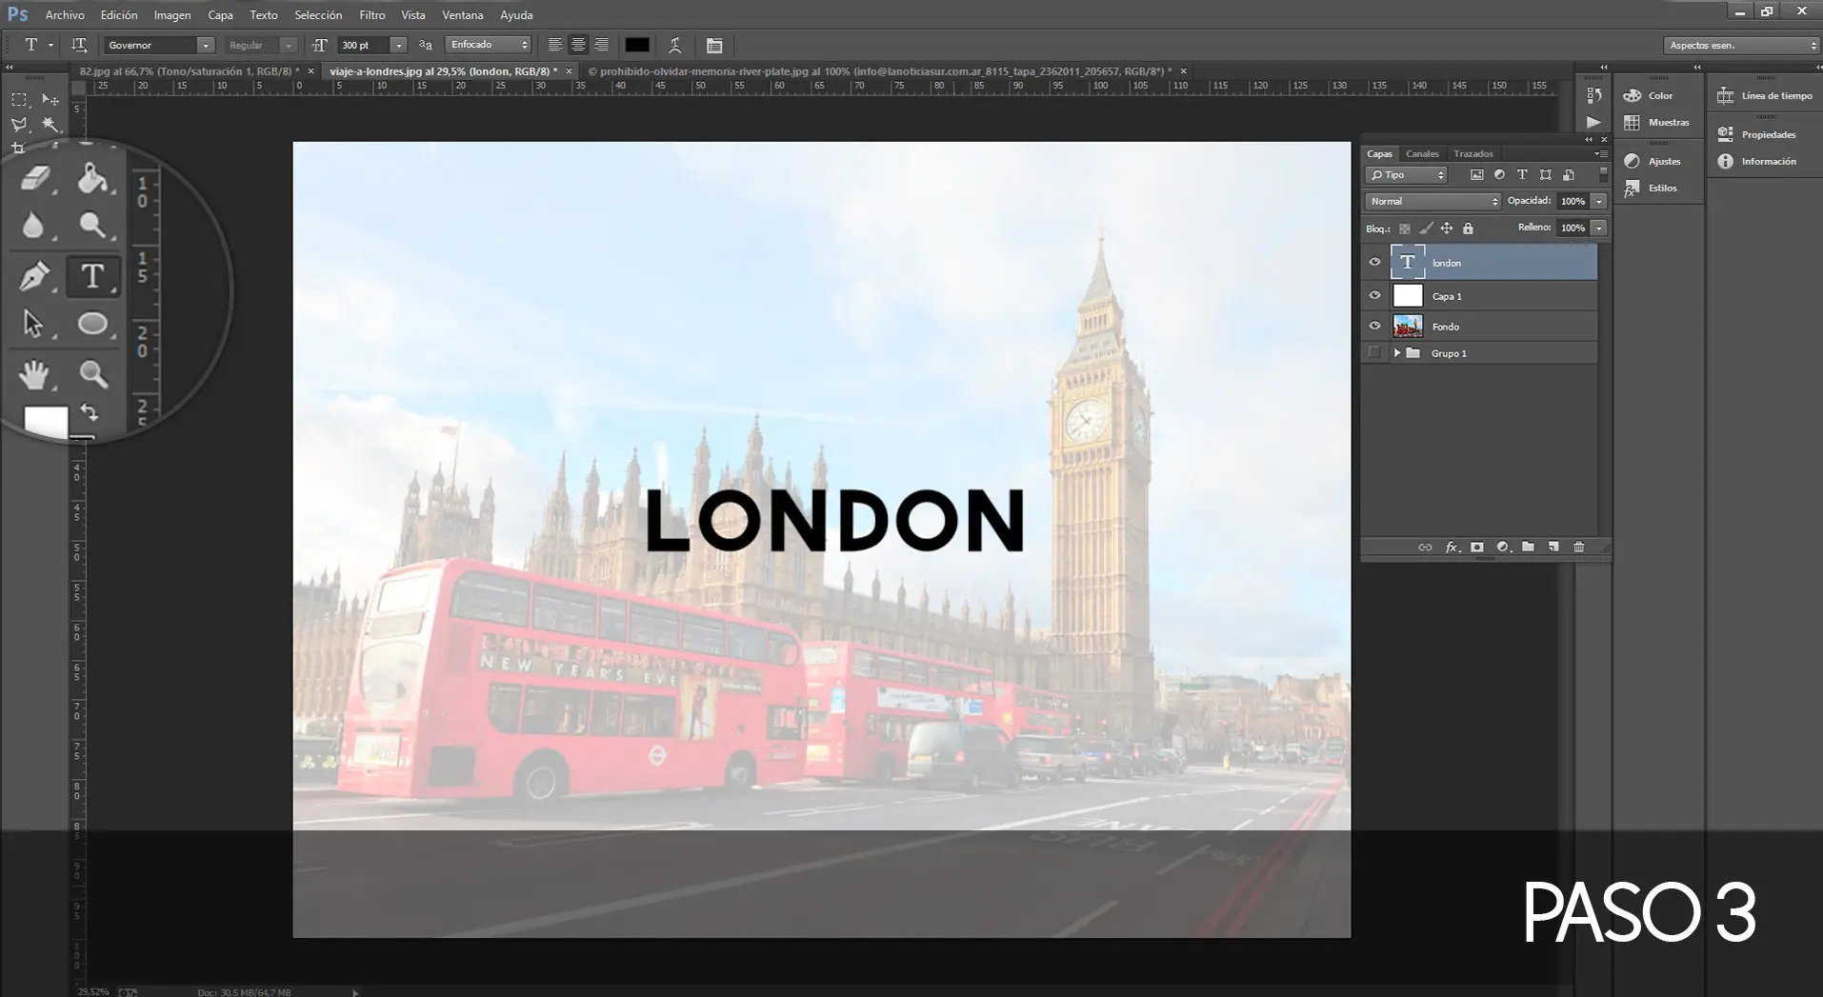
Task: Open the Enfocado anti-aliasing dropdown
Action: pos(488,45)
